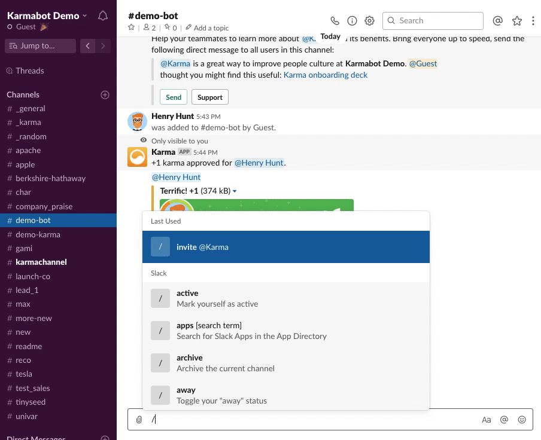Viewport: 541px width, 440px height.
Task: Open the readme channel
Action: 29,347
